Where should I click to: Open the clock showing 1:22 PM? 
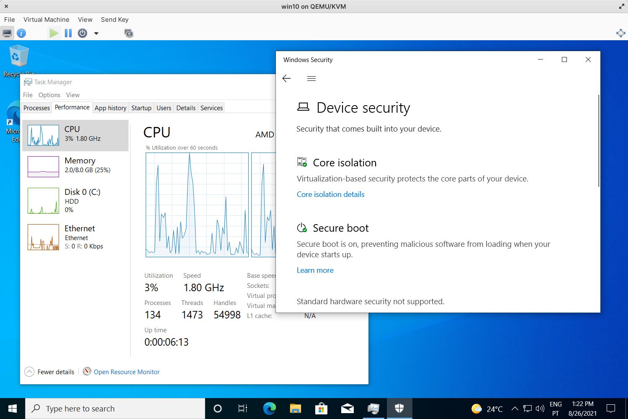pyautogui.click(x=583, y=409)
